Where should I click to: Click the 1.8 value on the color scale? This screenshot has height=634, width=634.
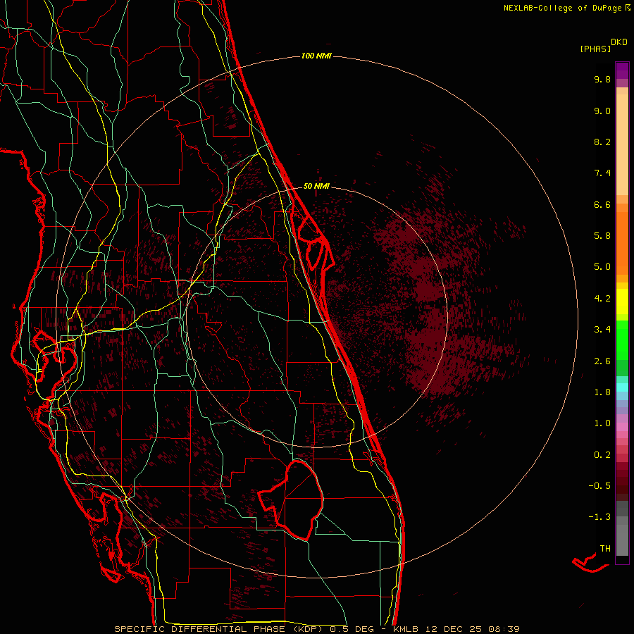pos(602,392)
